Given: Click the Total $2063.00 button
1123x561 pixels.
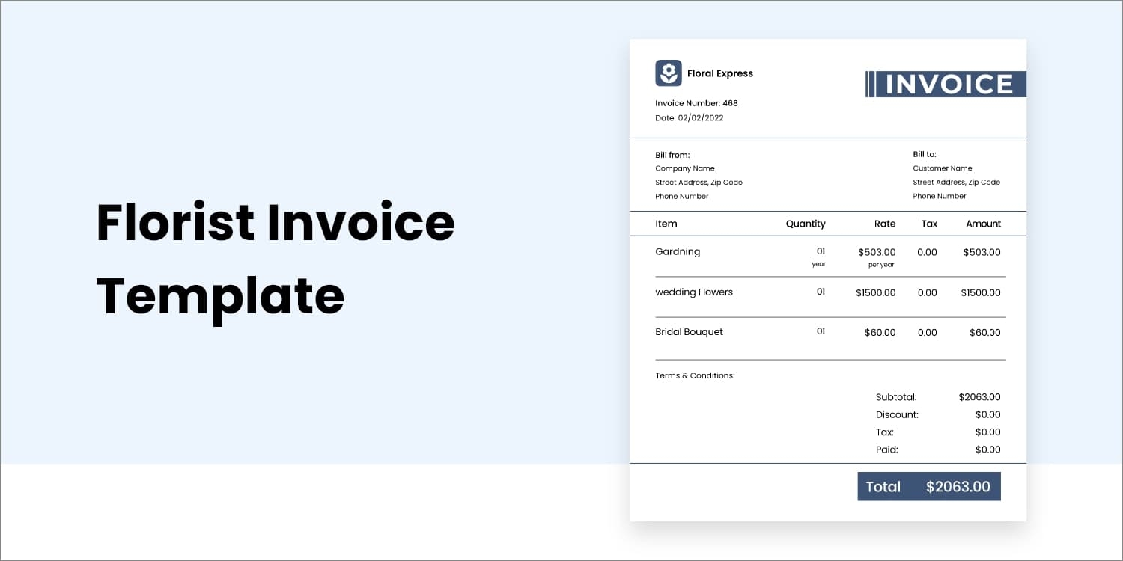Looking at the screenshot, I should click(x=929, y=486).
